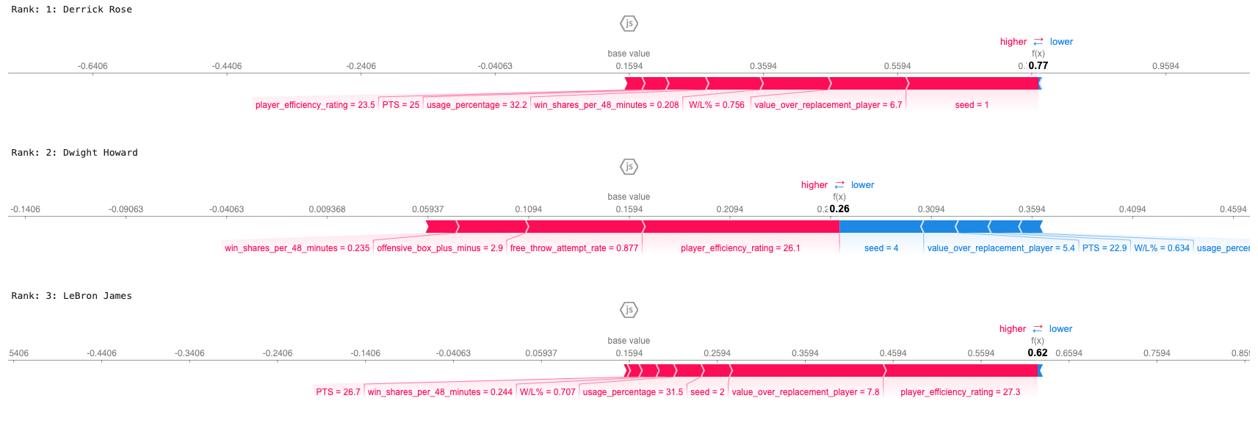
Task: Click the 'W/L% = 0.756' feature label
Action: tap(717, 105)
